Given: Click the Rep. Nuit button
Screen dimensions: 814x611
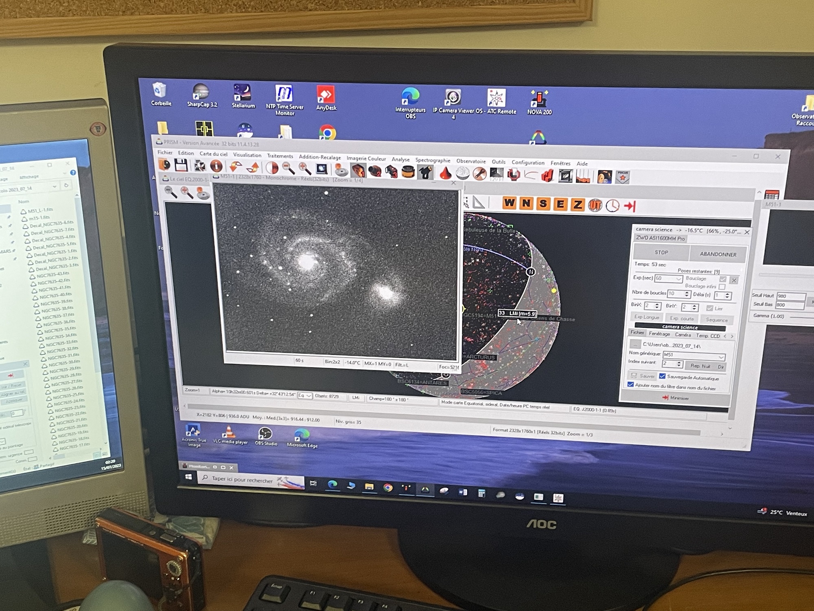Looking at the screenshot, I should 700,366.
